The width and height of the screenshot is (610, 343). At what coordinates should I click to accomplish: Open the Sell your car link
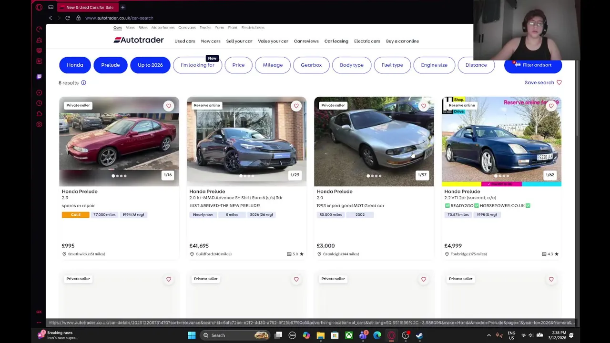click(x=239, y=41)
